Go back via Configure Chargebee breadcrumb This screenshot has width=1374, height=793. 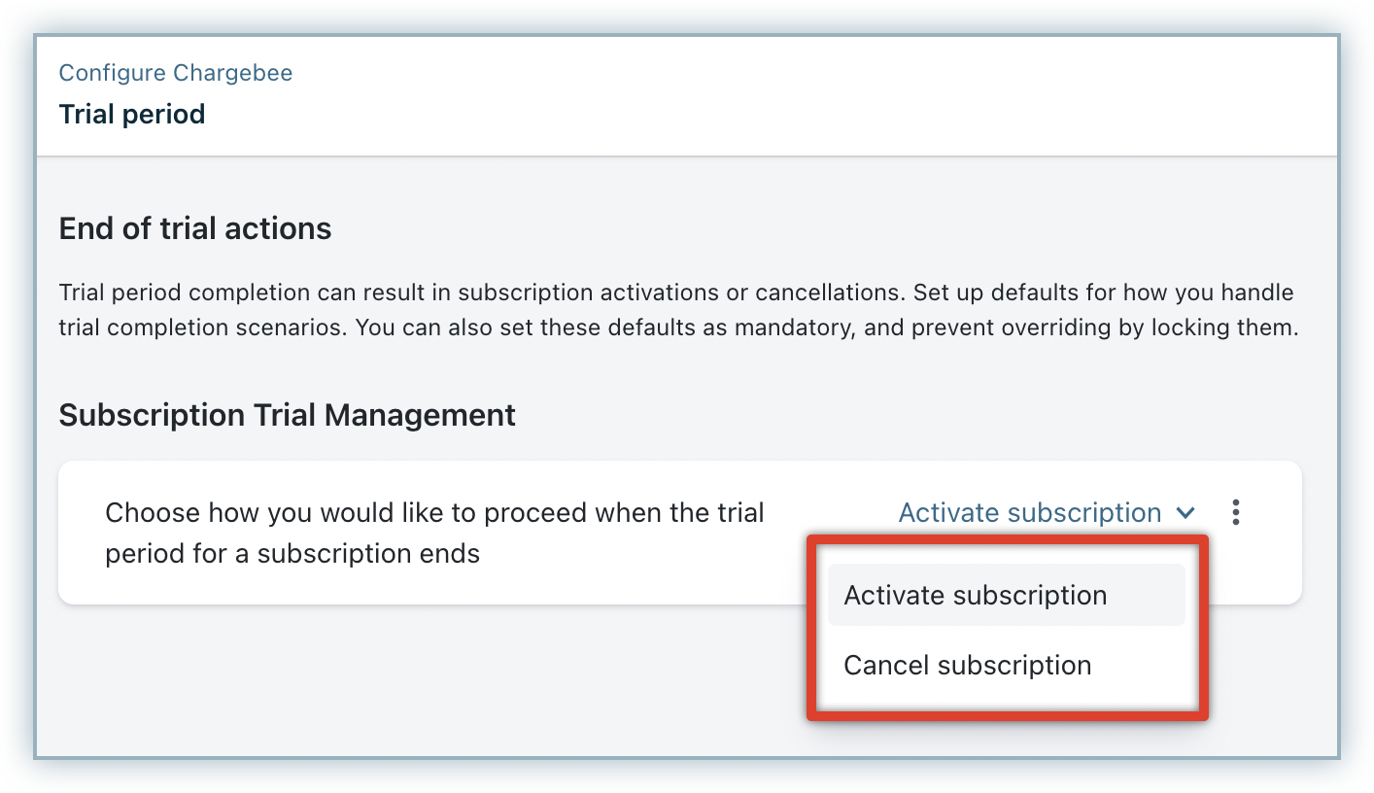click(x=176, y=73)
